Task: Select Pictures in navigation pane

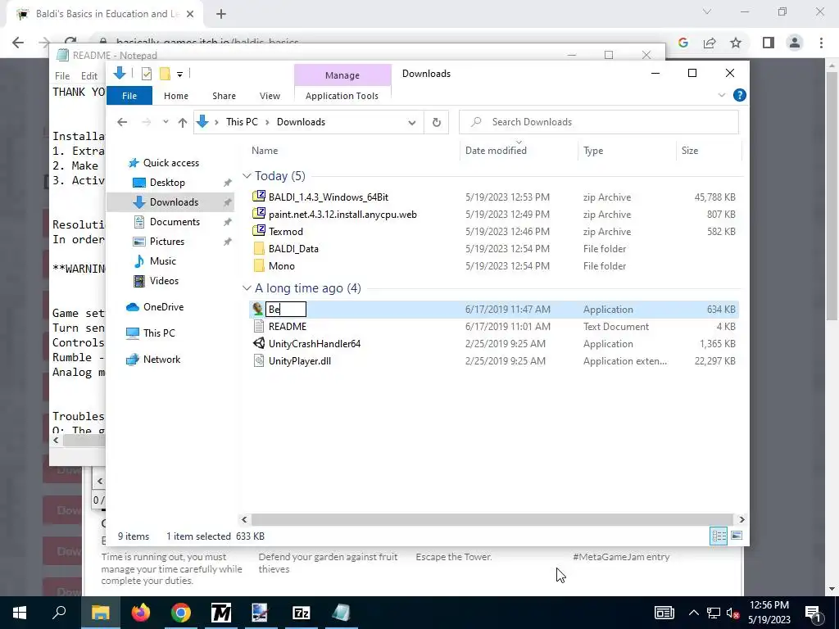Action: tap(167, 242)
